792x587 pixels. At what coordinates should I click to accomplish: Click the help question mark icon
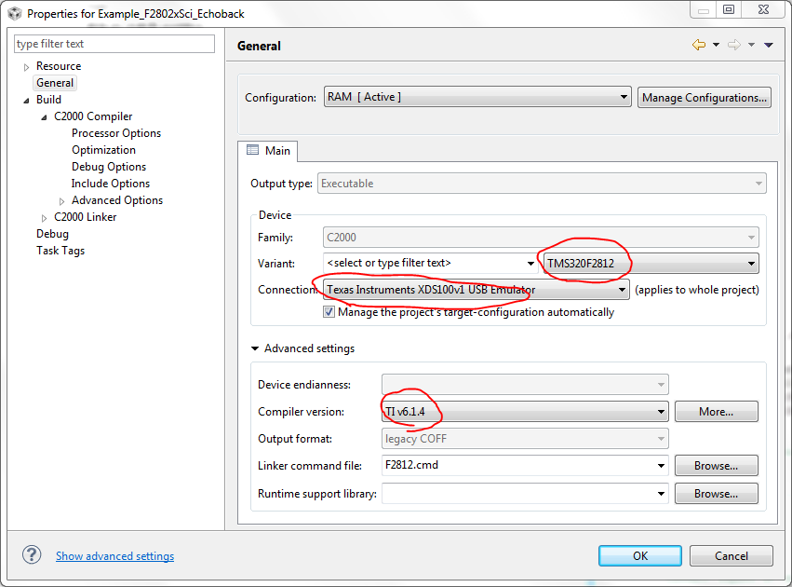click(32, 555)
